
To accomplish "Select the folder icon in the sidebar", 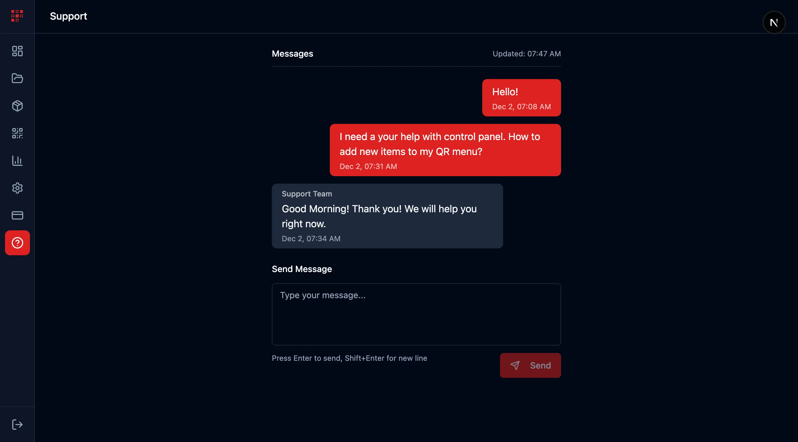I will (17, 78).
